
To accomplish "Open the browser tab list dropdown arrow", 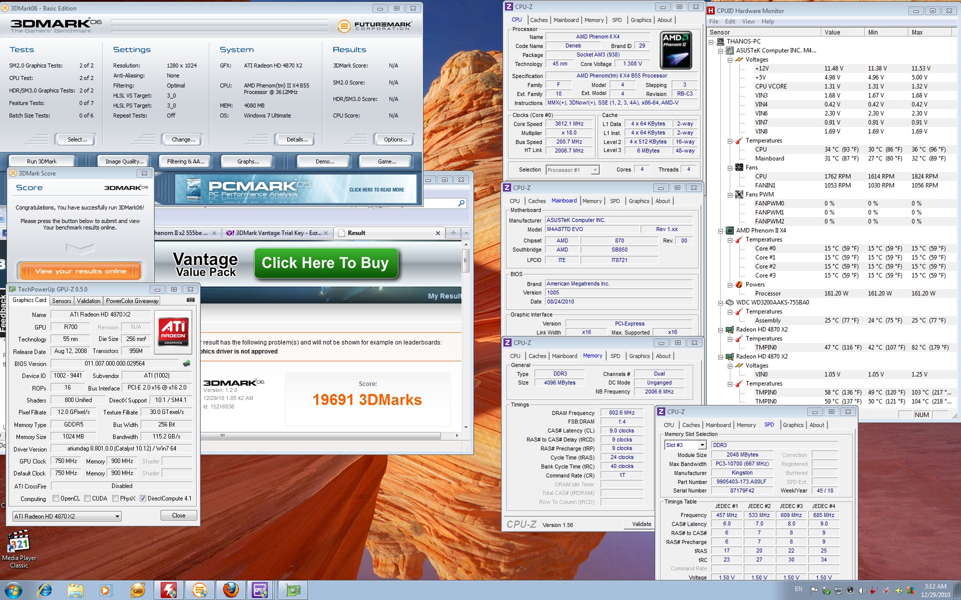I will pyautogui.click(x=466, y=233).
